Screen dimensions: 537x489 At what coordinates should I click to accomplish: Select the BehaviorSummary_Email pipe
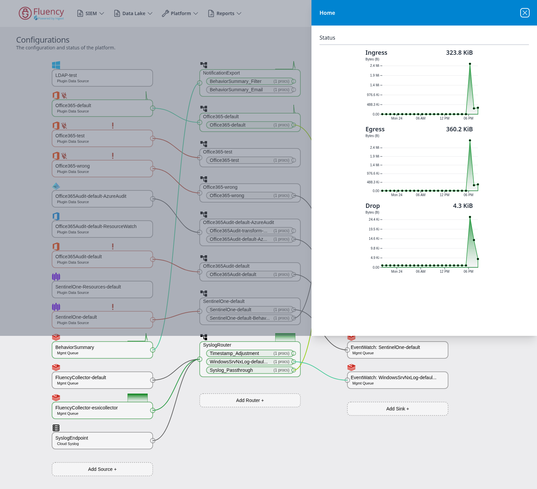(x=250, y=90)
